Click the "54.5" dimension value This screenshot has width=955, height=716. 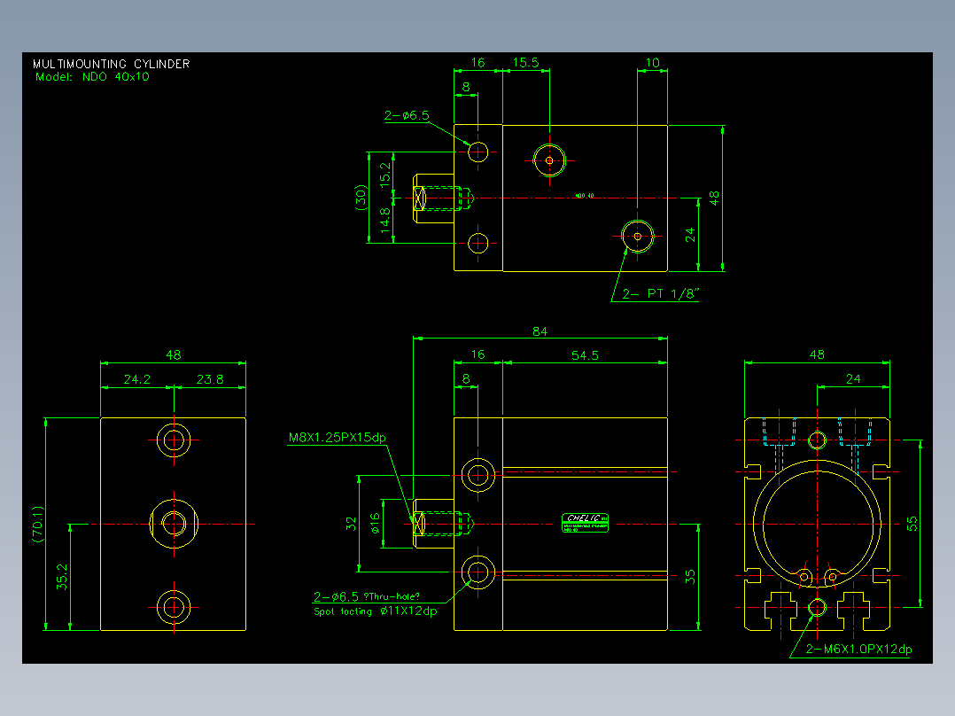[x=585, y=355]
